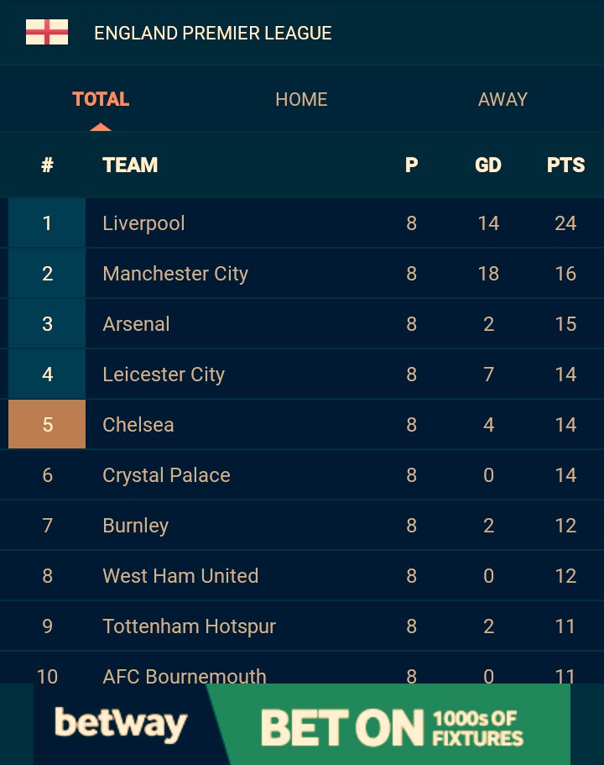Screen dimensions: 604x765
Task: Open the Crystal Palace row
Action: (166, 475)
